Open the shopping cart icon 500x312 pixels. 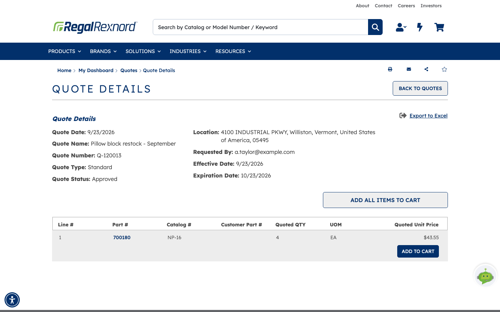[x=439, y=27]
